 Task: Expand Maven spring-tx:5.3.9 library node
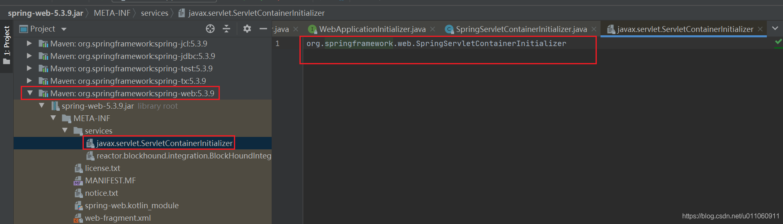tap(29, 80)
